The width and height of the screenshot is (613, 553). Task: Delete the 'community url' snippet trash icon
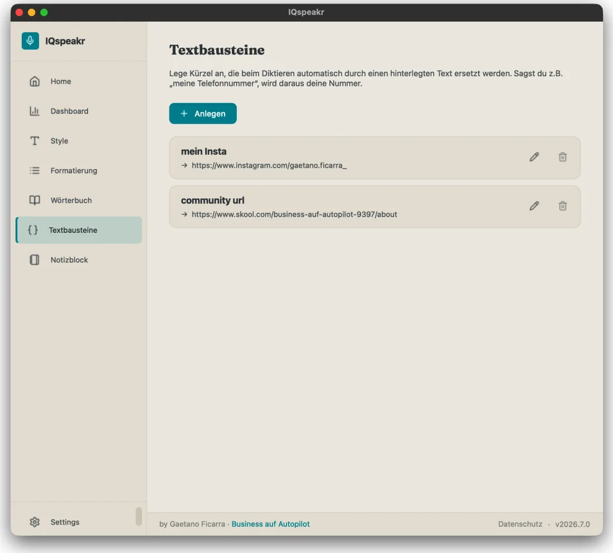pos(563,206)
